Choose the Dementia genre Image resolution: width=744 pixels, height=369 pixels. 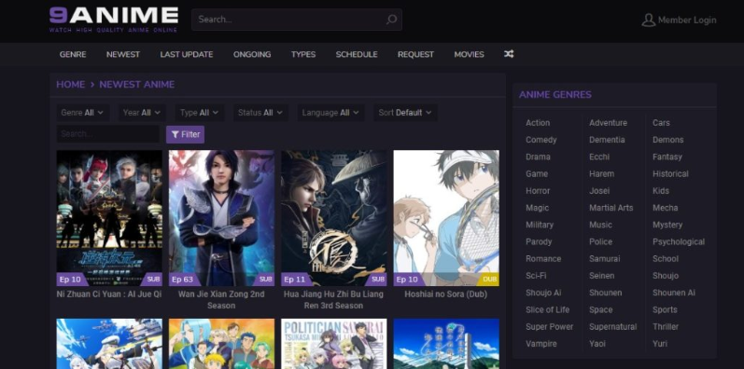(x=607, y=140)
